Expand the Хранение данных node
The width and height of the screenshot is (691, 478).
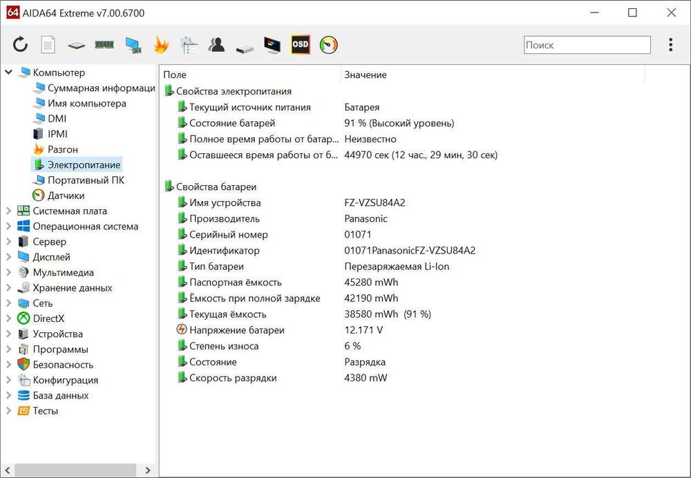(x=8, y=288)
